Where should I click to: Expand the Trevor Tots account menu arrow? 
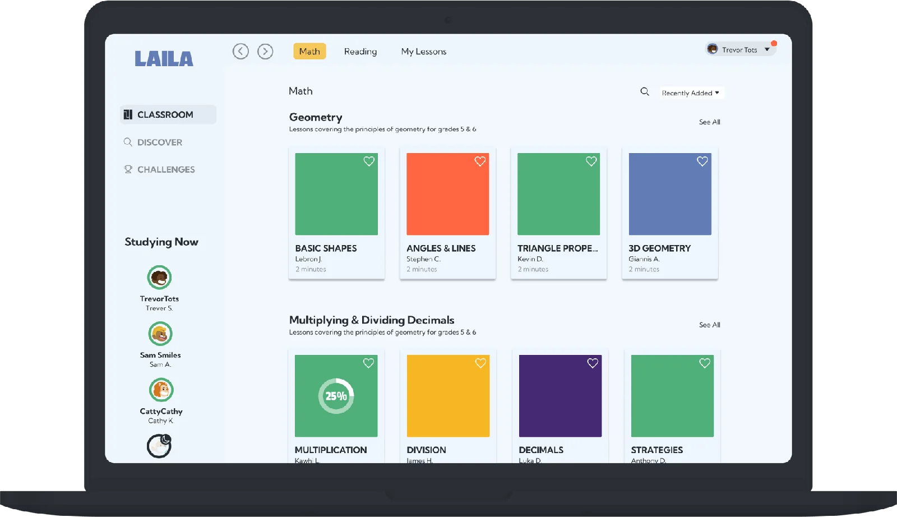click(x=767, y=49)
